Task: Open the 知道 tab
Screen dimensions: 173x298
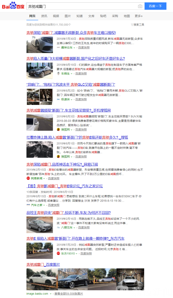Action: 80,16
